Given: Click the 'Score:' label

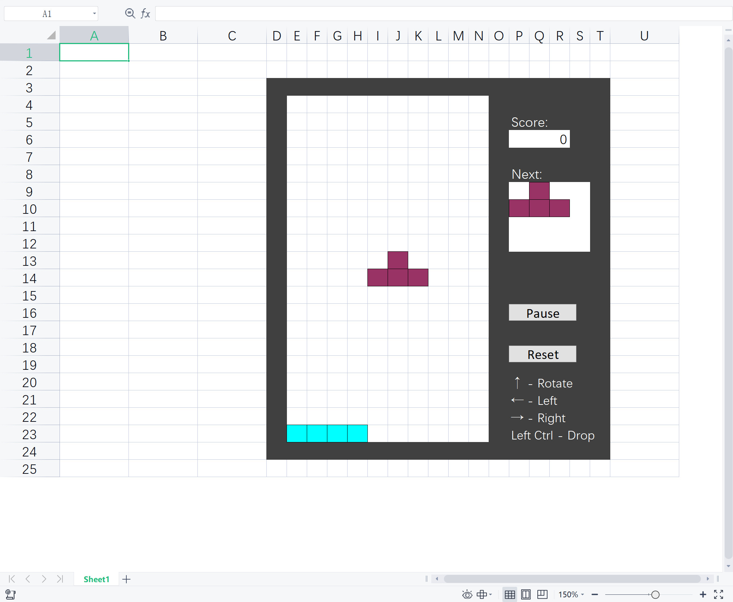Looking at the screenshot, I should pos(529,122).
